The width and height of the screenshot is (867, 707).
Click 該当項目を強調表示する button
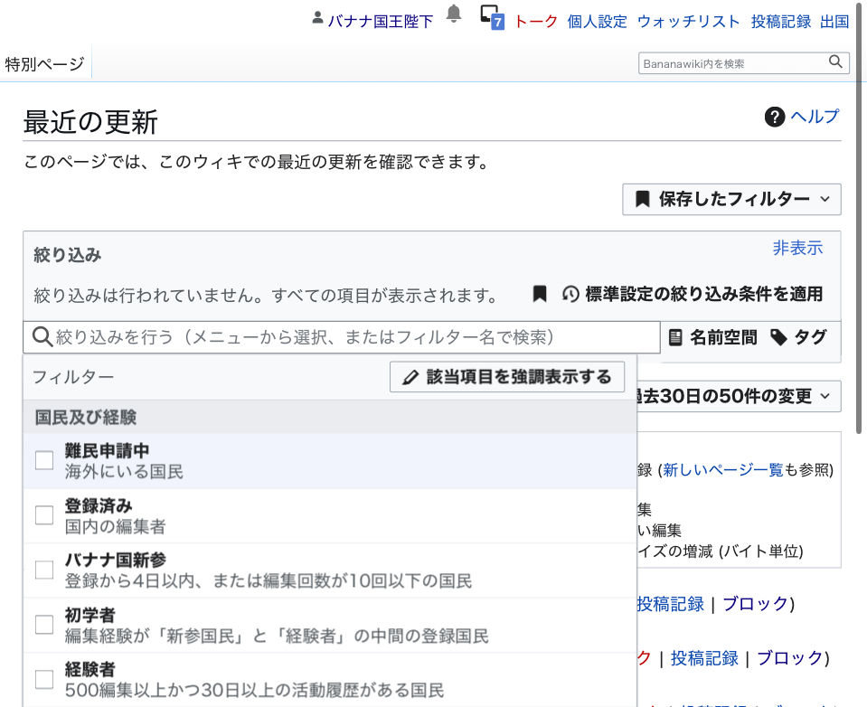point(507,377)
